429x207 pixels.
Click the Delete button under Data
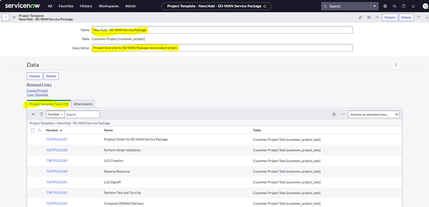51,76
